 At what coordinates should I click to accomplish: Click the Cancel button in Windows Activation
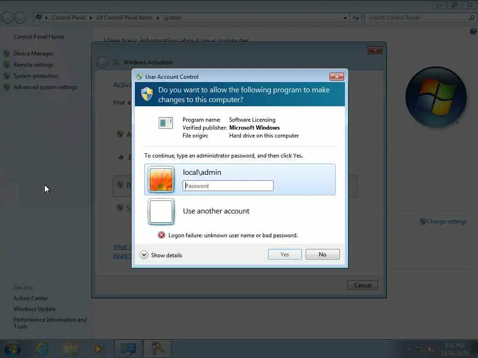[362, 285]
